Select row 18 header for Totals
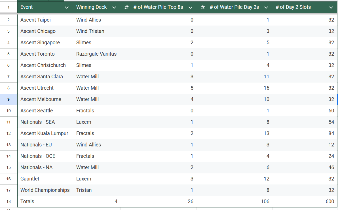The height and width of the screenshot is (210, 338). pos(9,201)
